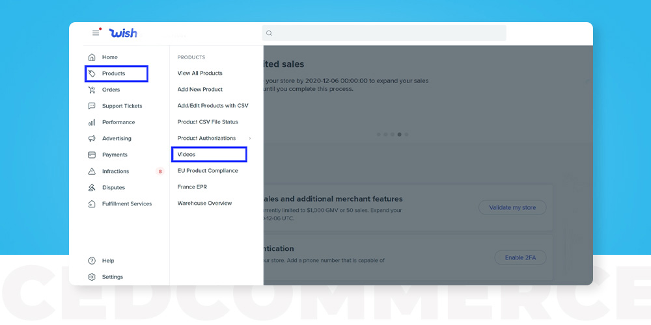Open Product CSV File Status
Viewport: 651px width, 325px height.
click(208, 122)
